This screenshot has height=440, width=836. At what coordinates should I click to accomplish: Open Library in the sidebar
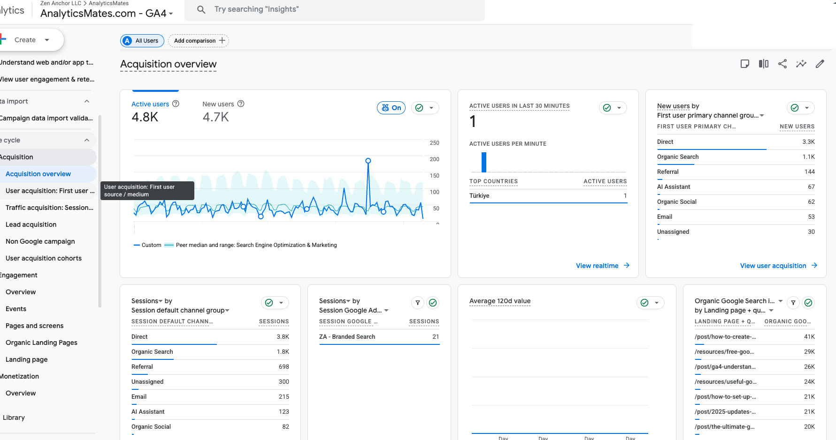(x=14, y=418)
